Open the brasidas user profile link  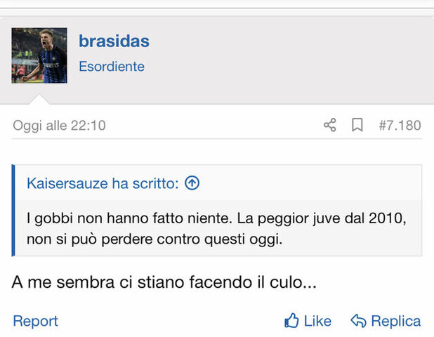coord(114,41)
